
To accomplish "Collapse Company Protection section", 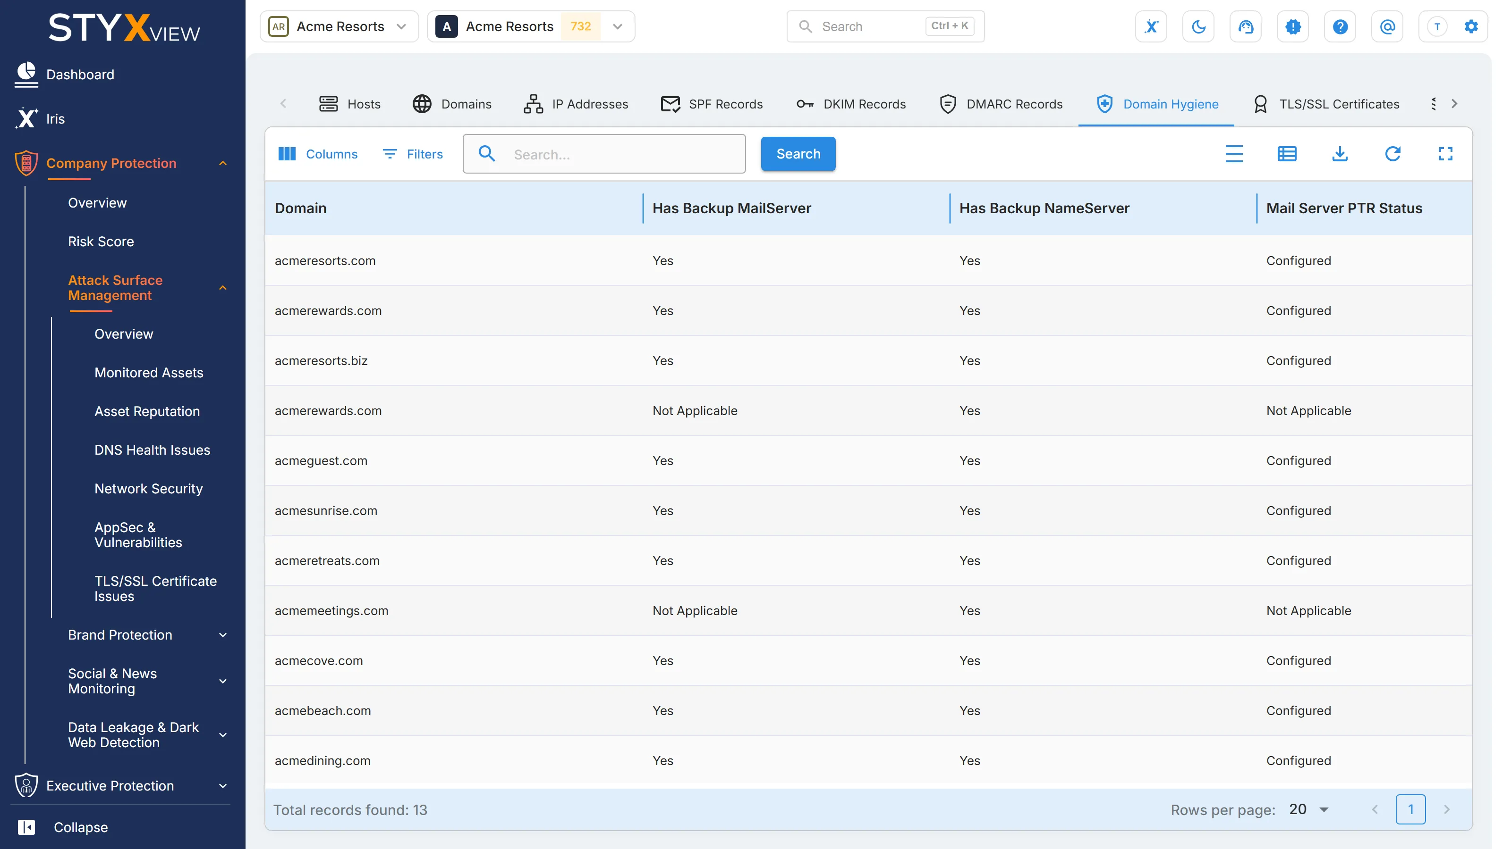I will click(223, 164).
